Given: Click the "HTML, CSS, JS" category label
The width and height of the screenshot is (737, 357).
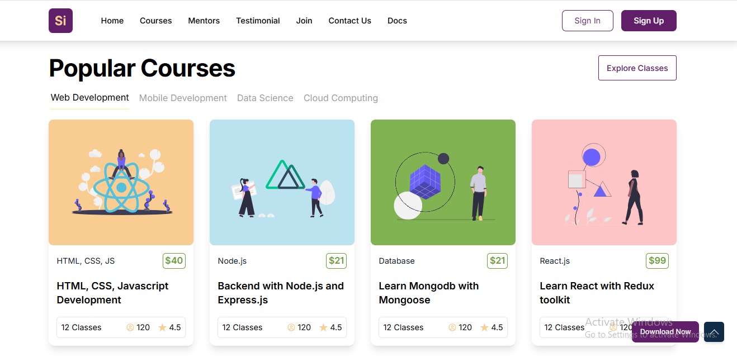Looking at the screenshot, I should [86, 261].
